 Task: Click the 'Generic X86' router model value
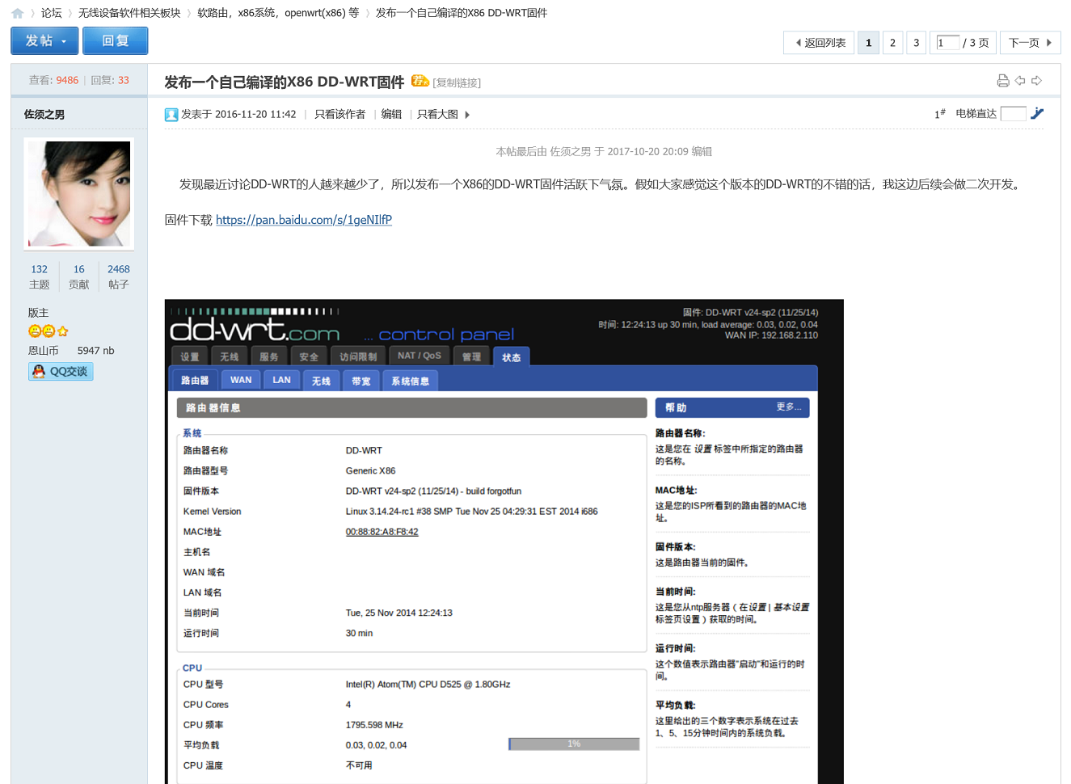tap(370, 470)
